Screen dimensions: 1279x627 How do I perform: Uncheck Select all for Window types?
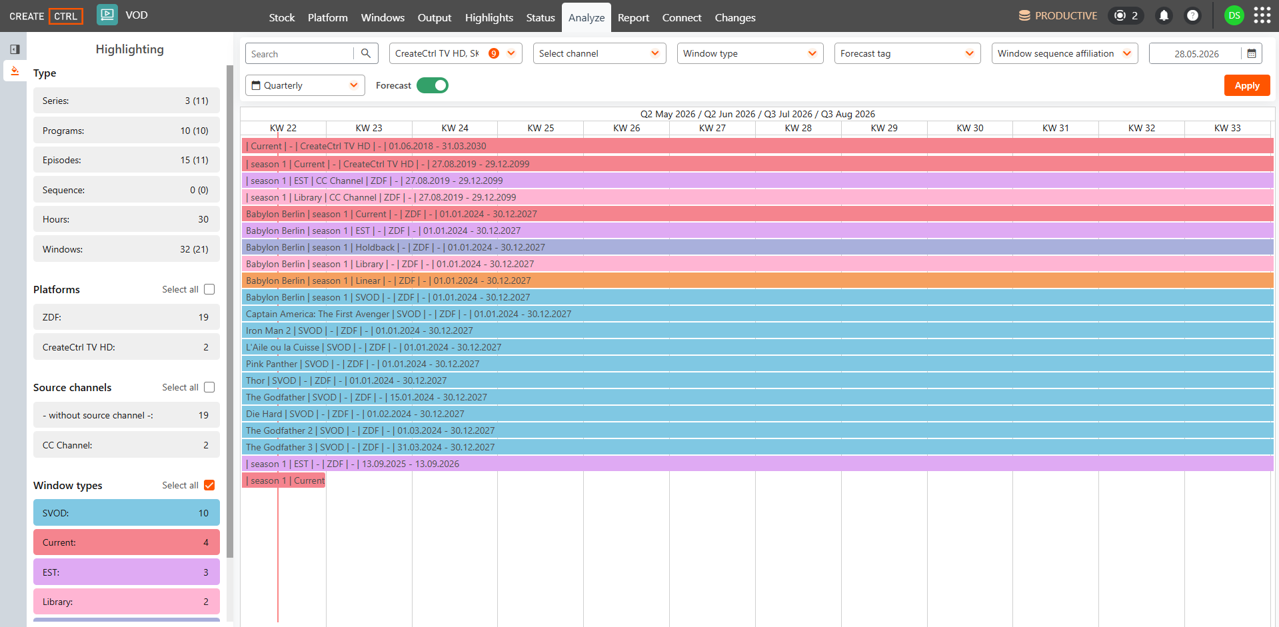[209, 485]
